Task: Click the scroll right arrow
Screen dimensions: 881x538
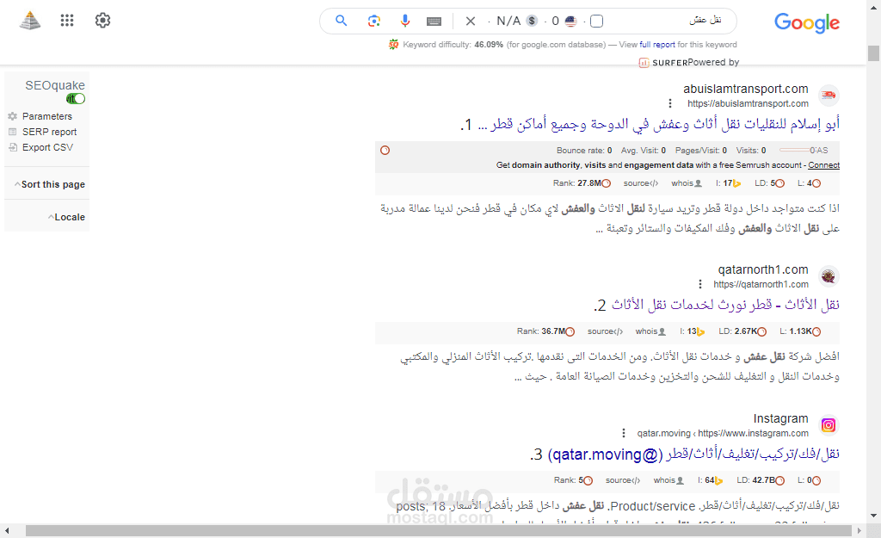Action: click(859, 531)
